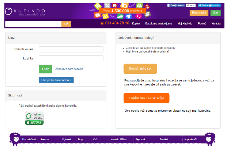227x149 pixels.
Task: Focus the header search field
Action: click(x=33, y=24)
